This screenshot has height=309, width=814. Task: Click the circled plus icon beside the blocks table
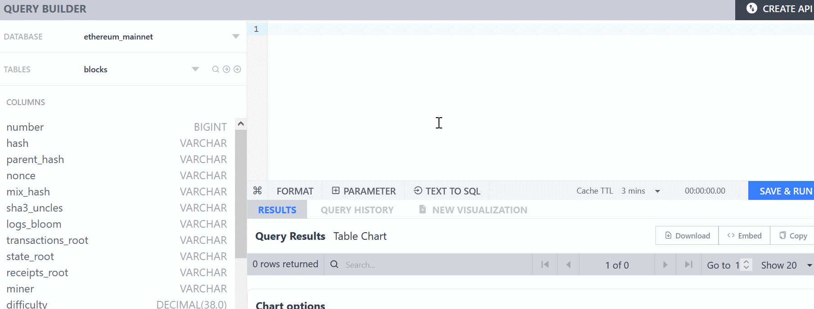pyautogui.click(x=237, y=69)
